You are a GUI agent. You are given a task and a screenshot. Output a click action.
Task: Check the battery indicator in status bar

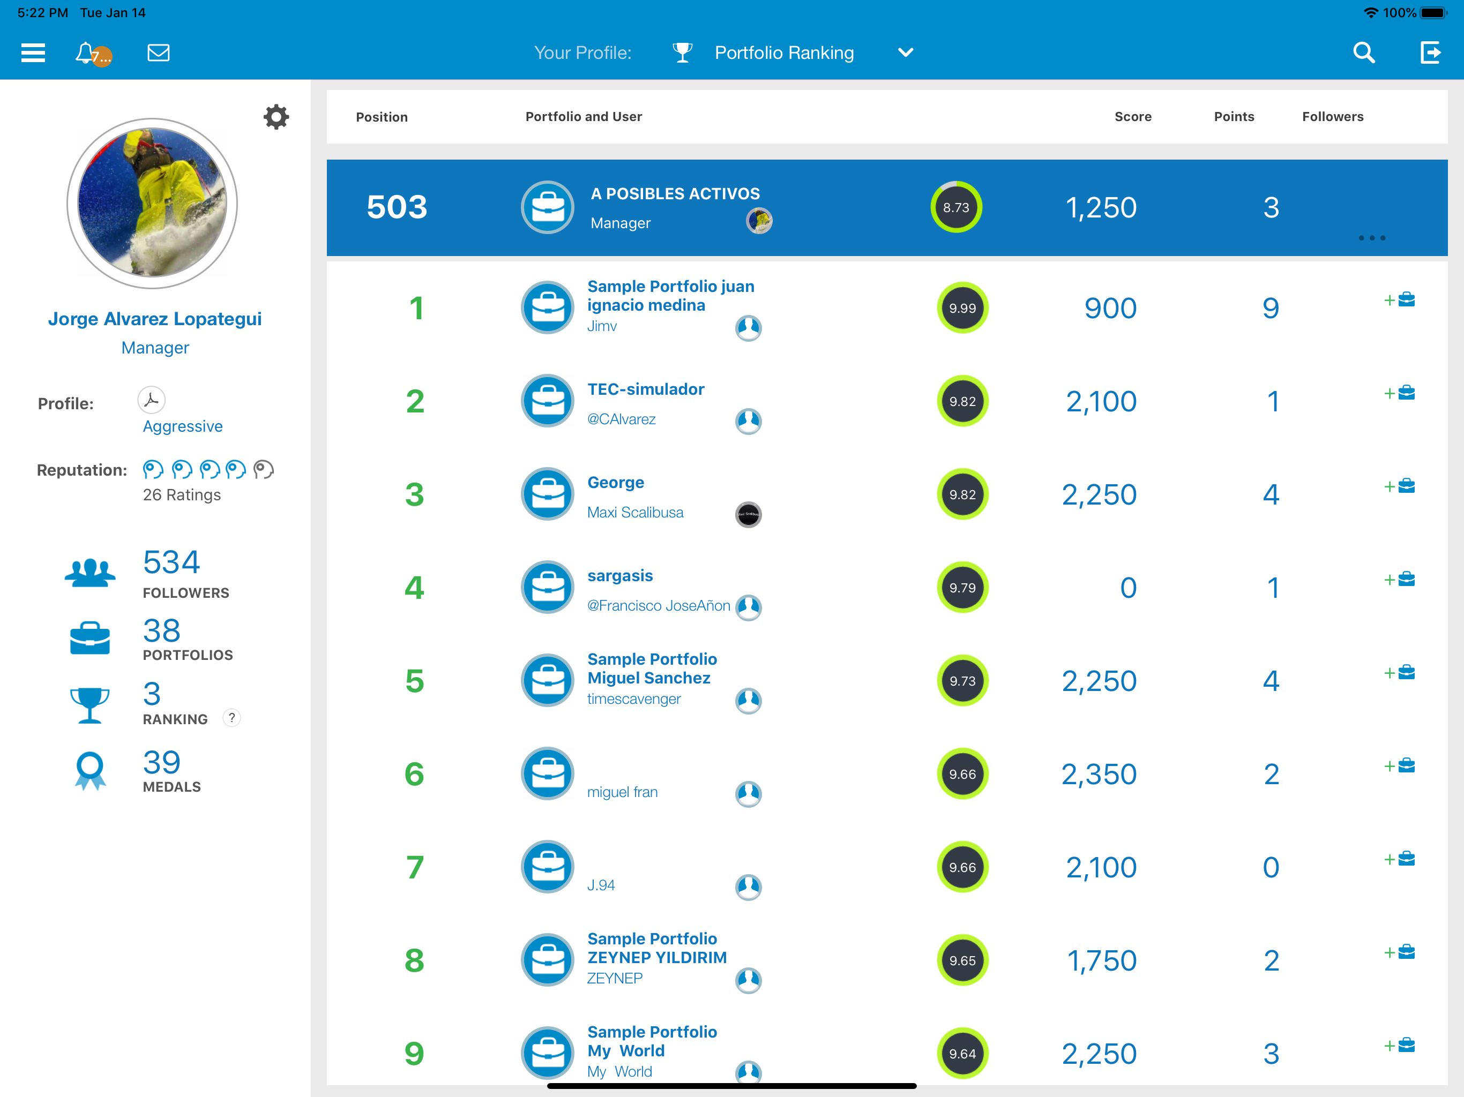coord(1433,12)
